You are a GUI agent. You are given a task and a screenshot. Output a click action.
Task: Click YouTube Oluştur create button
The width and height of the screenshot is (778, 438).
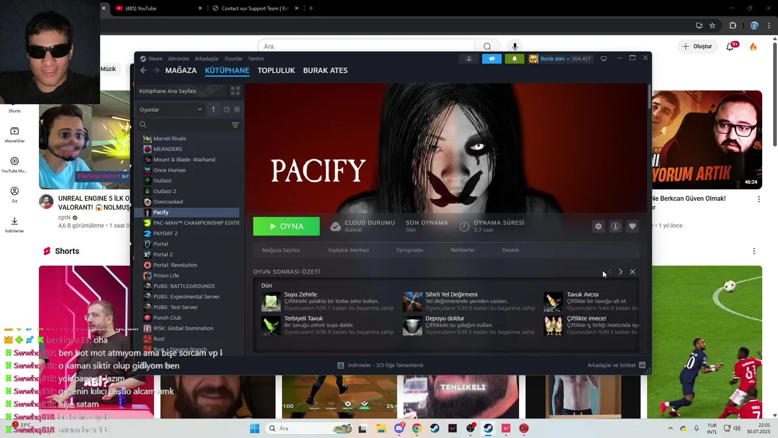(697, 46)
